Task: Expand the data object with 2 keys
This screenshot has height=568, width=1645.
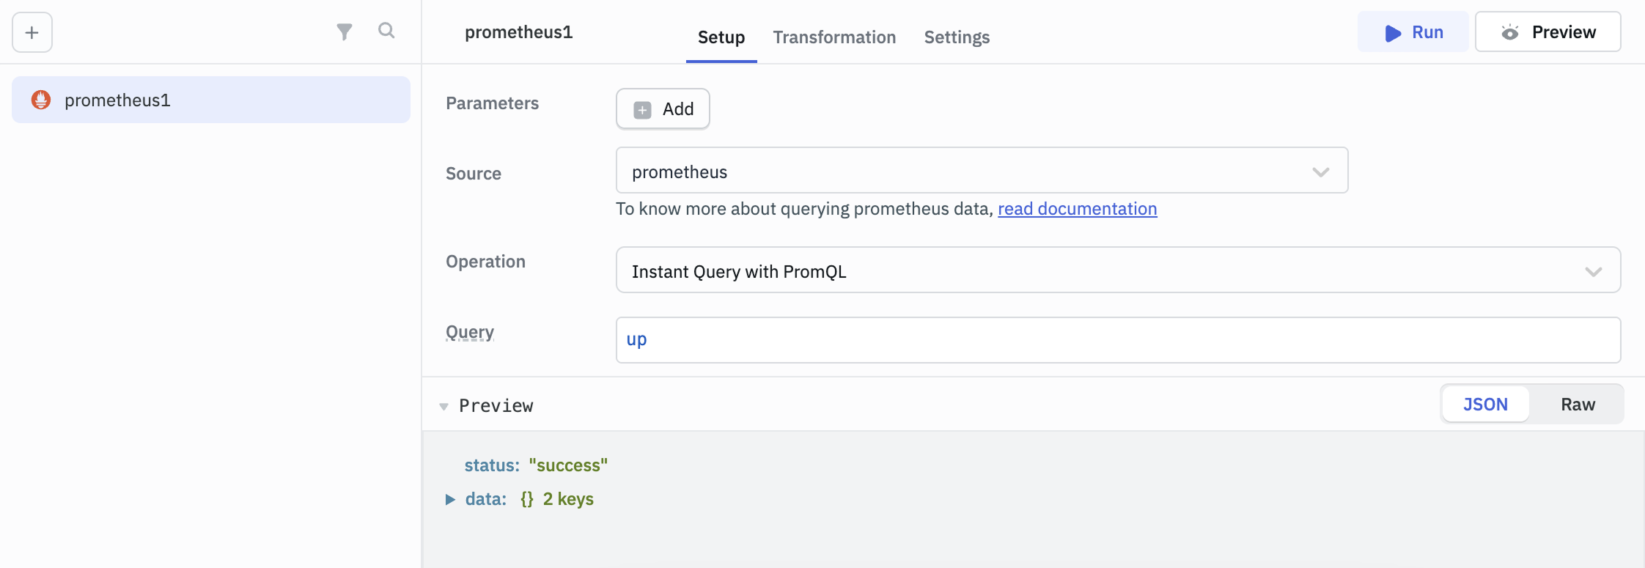Action: 450,500
